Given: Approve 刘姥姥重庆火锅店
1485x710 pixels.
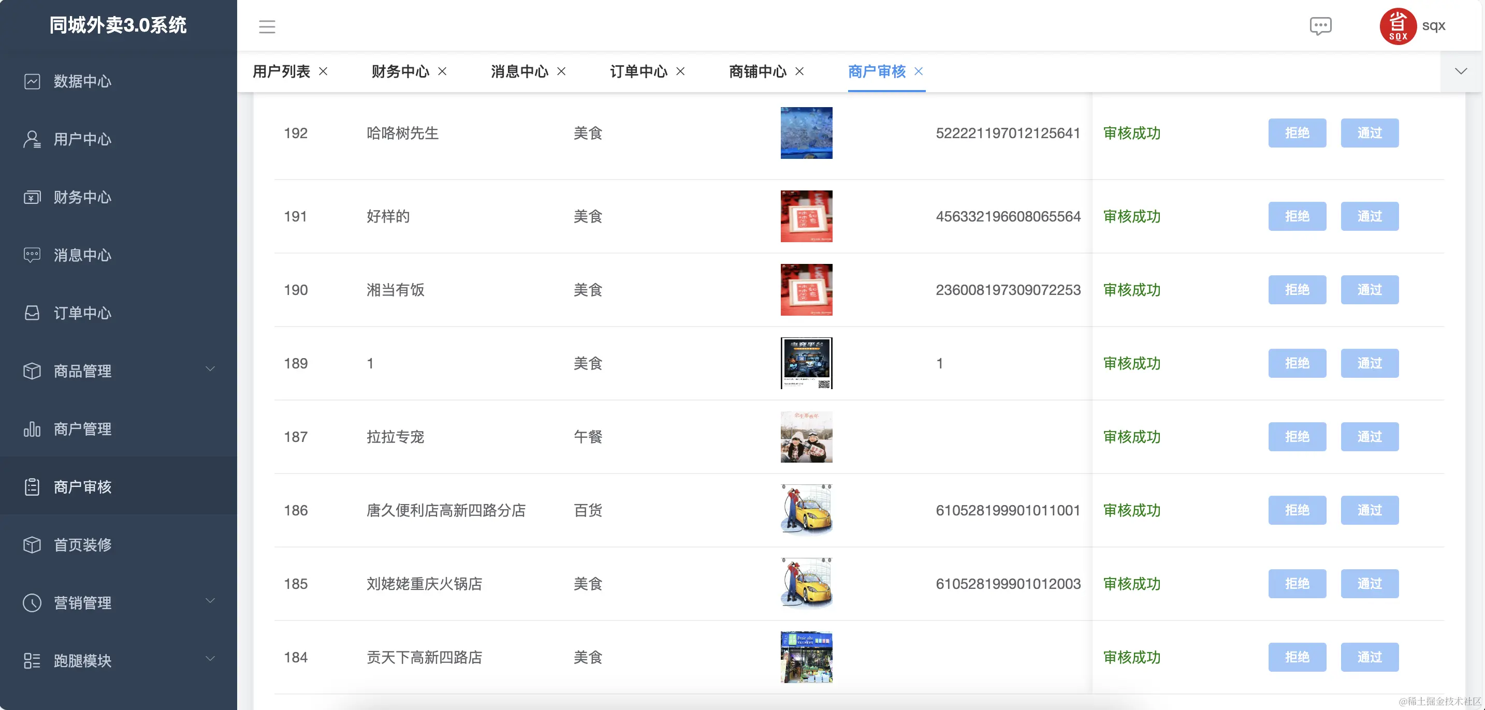Looking at the screenshot, I should [1370, 584].
